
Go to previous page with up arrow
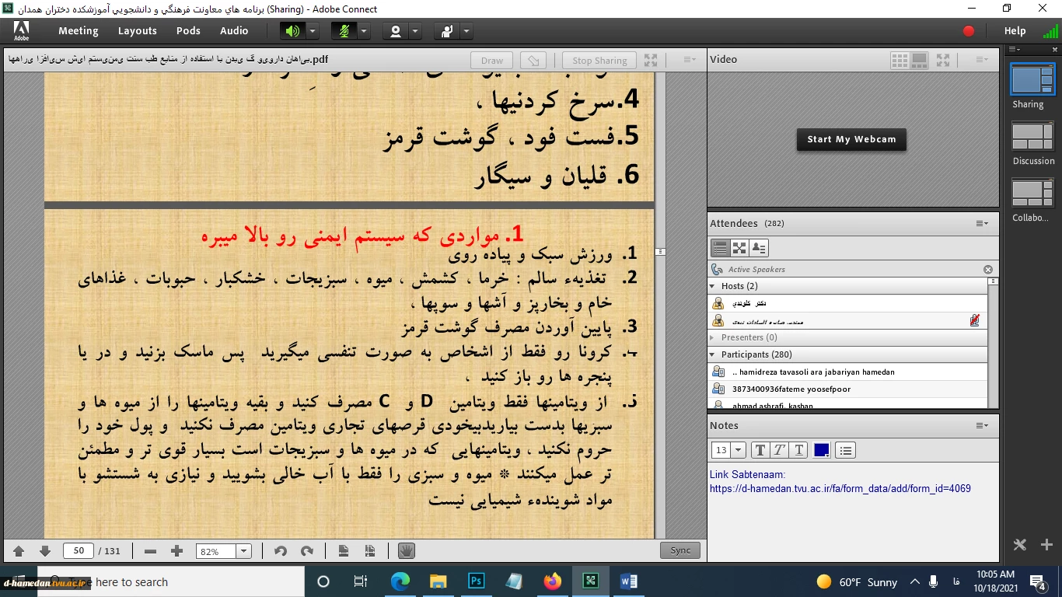pos(19,551)
